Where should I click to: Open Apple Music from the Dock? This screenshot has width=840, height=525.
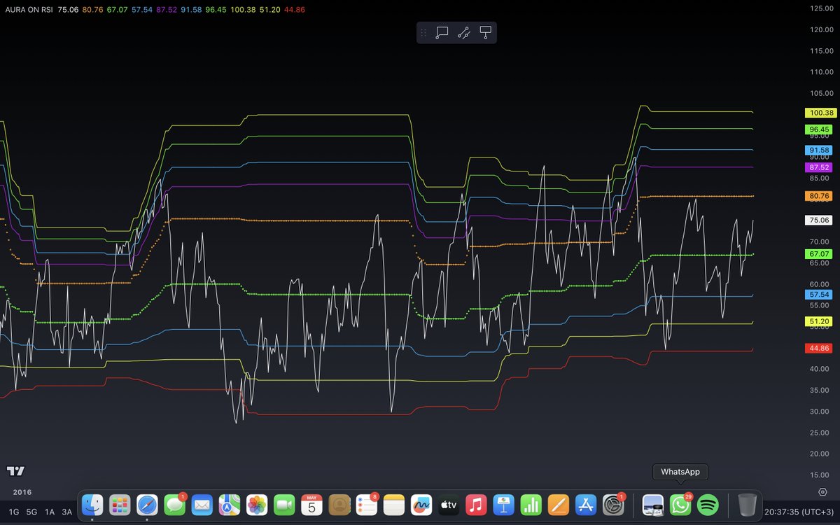coord(475,504)
